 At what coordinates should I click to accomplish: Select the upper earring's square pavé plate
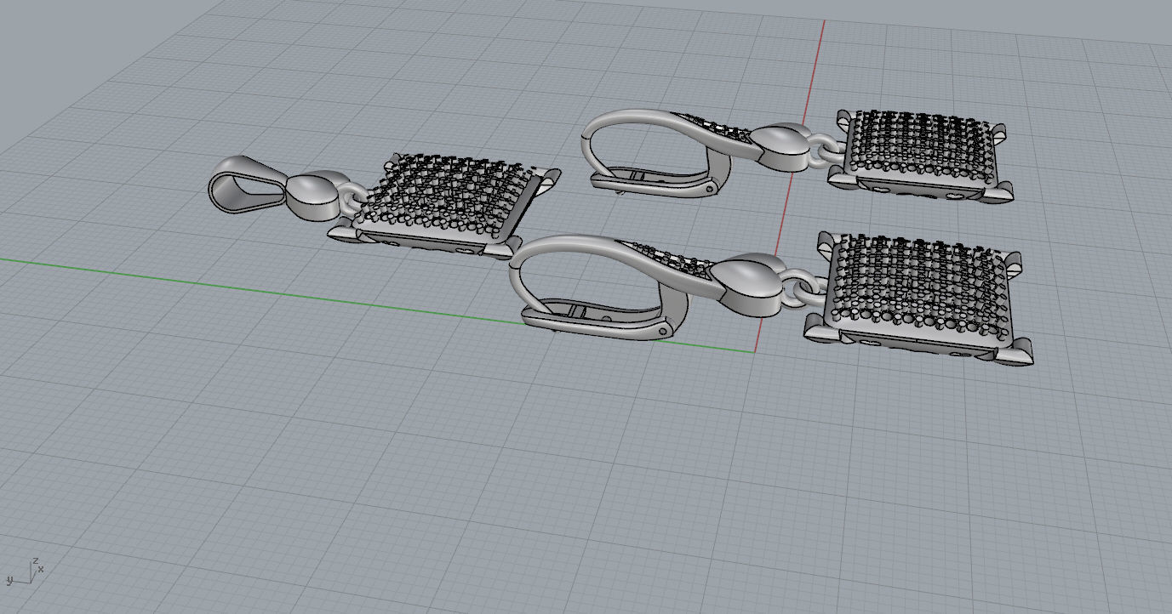click(921, 156)
